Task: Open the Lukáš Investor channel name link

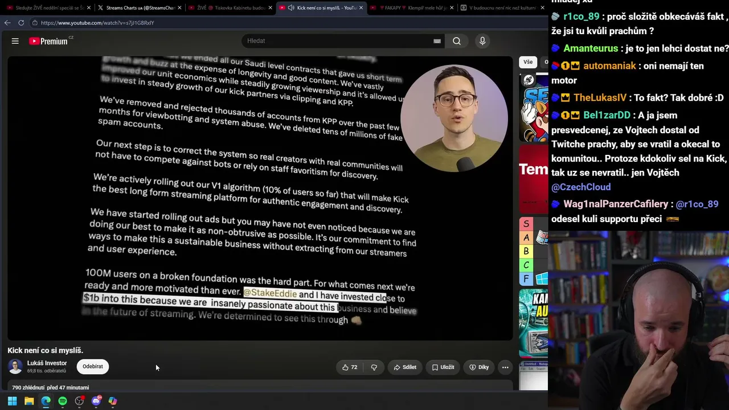Action: (x=47, y=363)
